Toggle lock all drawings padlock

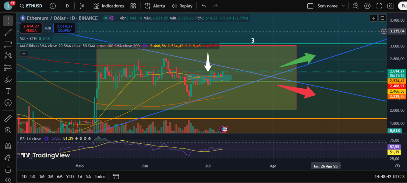(8, 169)
